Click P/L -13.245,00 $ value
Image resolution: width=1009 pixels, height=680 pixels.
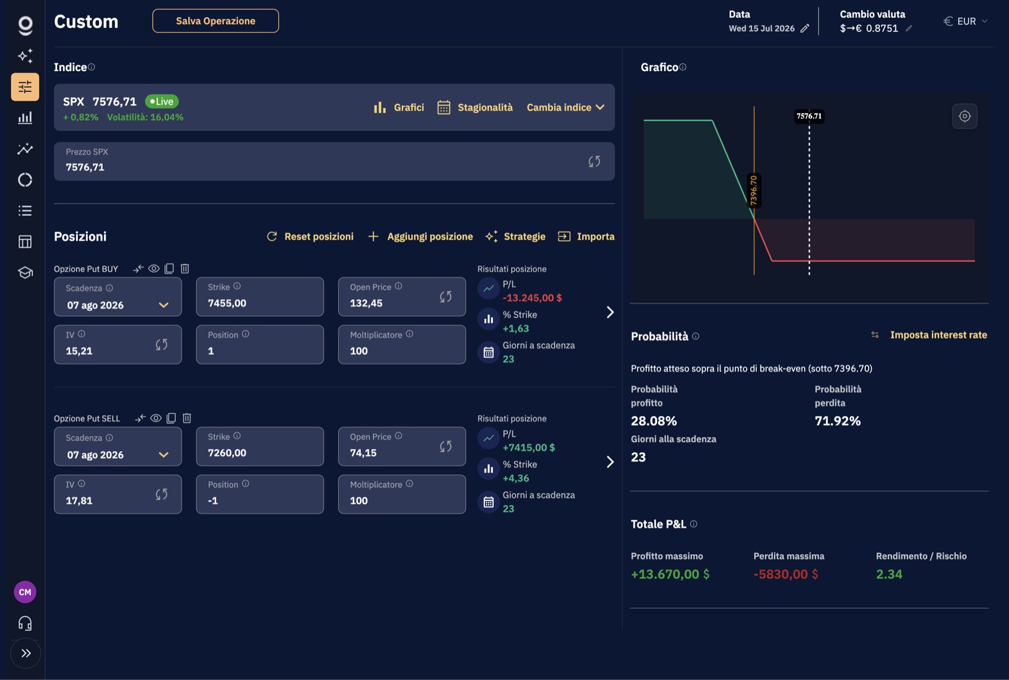tap(532, 298)
